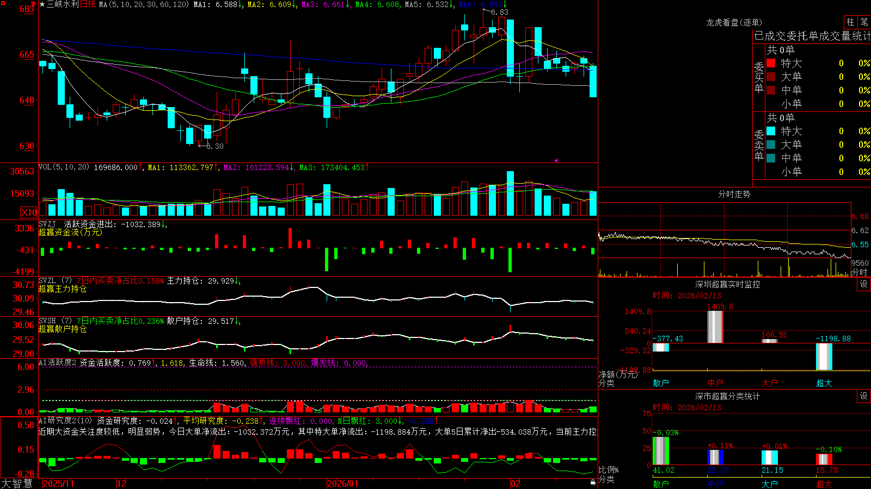The height and width of the screenshot is (489, 871).
Task: Click the 30563 volume axis label
Action: coord(23,172)
